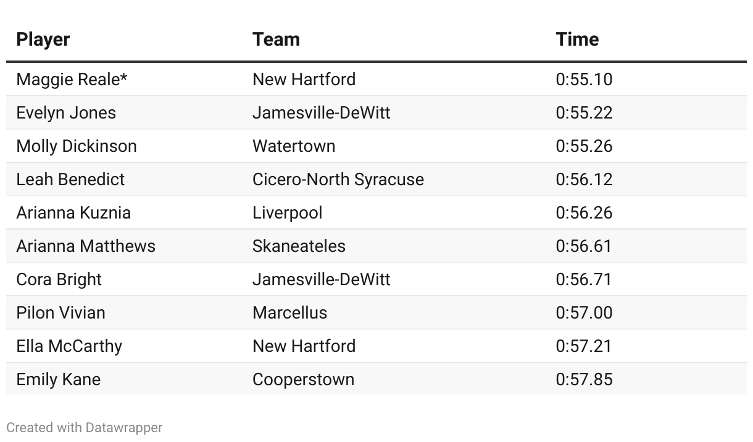The height and width of the screenshot is (442, 753).
Task: Click the Player column header
Action: [x=43, y=40]
